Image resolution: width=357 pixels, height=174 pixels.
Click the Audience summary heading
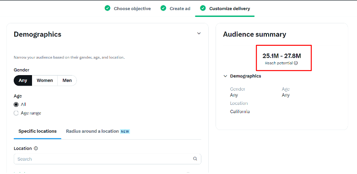(x=254, y=34)
